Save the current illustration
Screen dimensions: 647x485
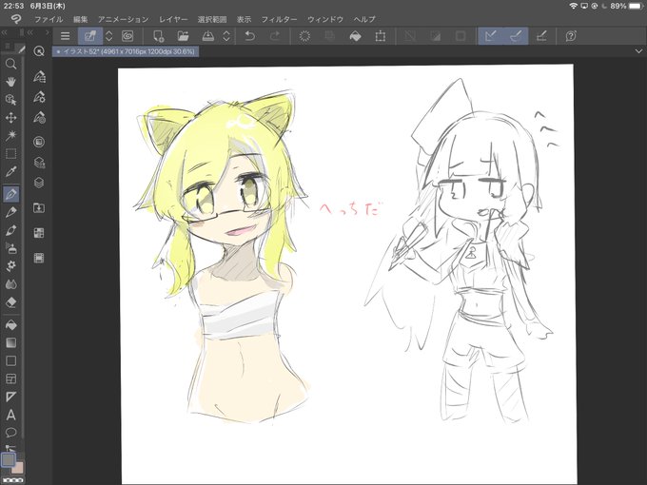(208, 36)
